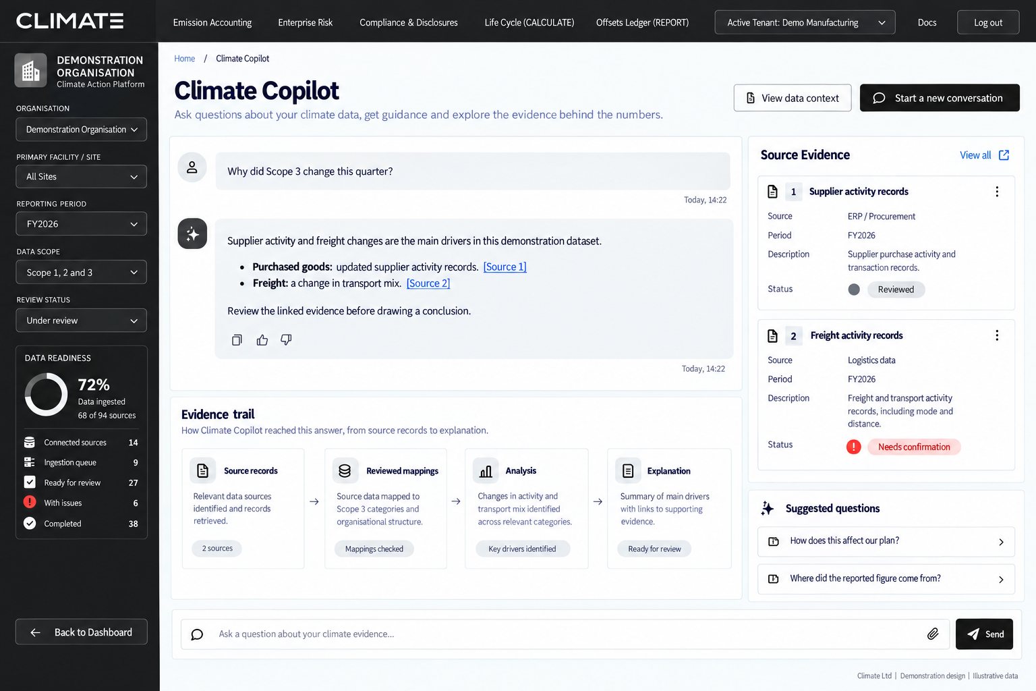The height and width of the screenshot is (691, 1036).
Task: Click the question input field
Action: click(x=565, y=634)
